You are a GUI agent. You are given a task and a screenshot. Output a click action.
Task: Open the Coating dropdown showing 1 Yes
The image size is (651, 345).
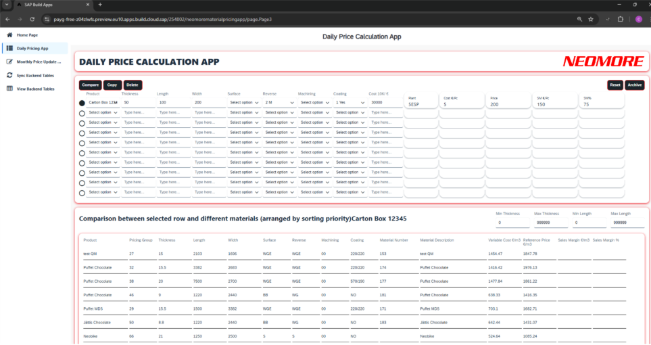pyautogui.click(x=349, y=102)
